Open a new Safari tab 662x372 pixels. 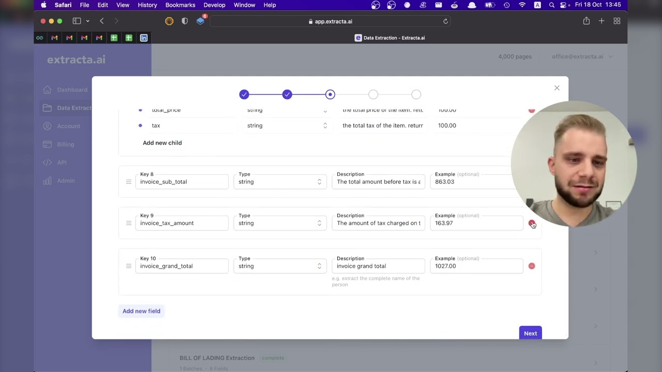[601, 21]
